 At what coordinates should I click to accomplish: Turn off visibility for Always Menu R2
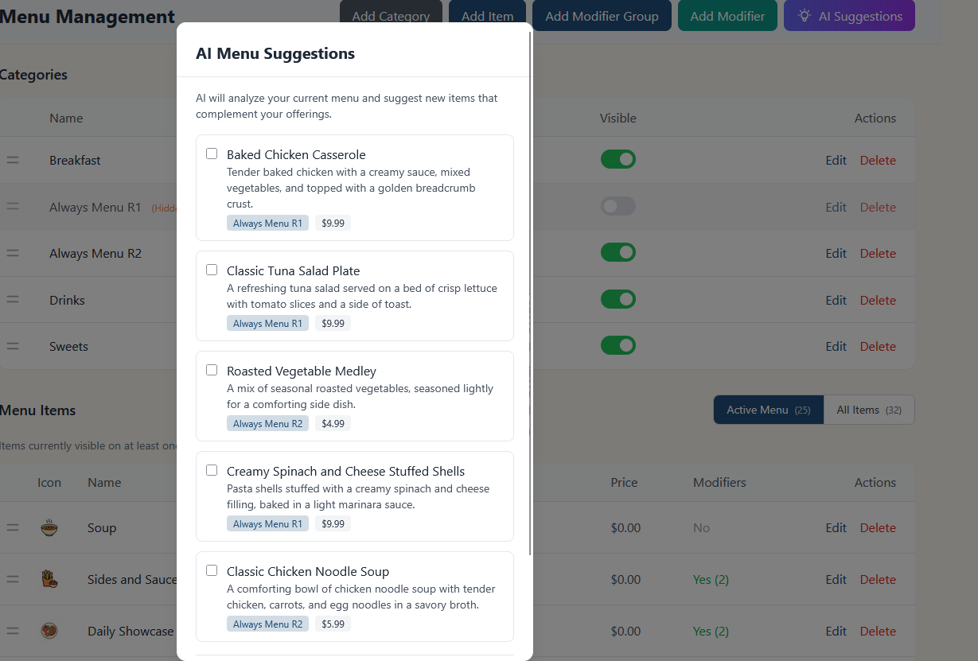pos(618,252)
